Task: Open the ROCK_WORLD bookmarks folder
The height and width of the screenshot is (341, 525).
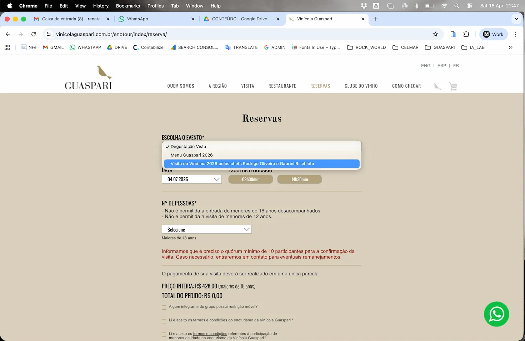Action: 366,47
